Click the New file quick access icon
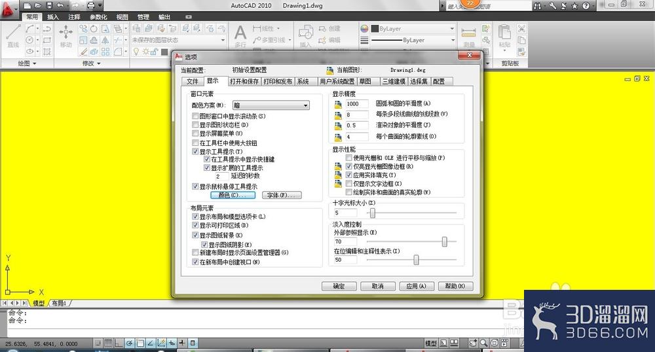Viewport: 655px width, 352px height. click(x=28, y=6)
